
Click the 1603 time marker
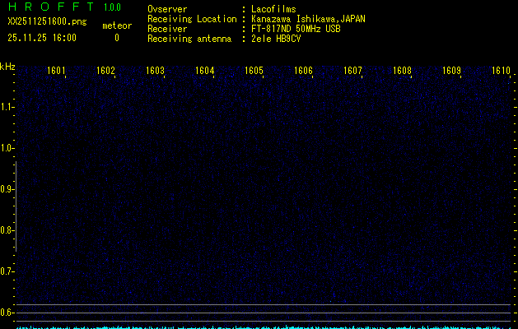coord(155,72)
